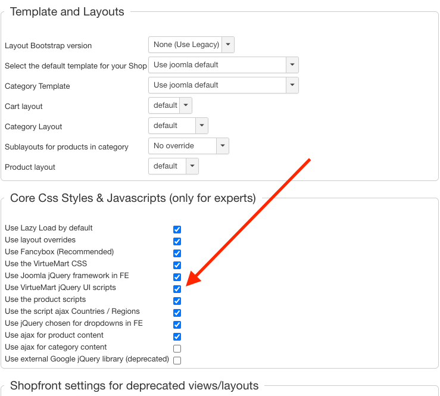
Task: Toggle Use Joomla jQuery framework in FE
Action: 177,277
